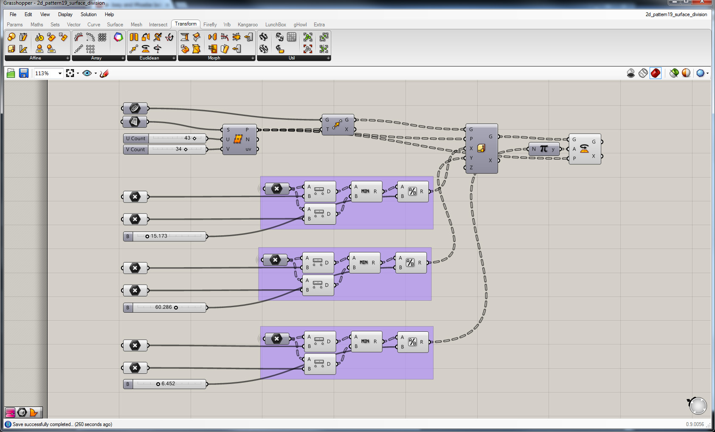Click the compass widget on canvas corner

(698, 405)
